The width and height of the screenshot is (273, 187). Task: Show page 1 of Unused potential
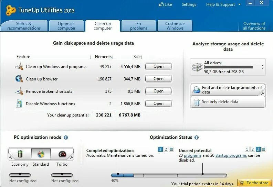(247, 149)
